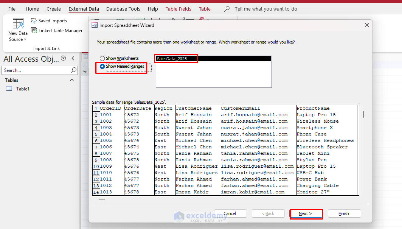402x229 pixels.
Task: Click 'Smartphone X' product cell
Action: tap(327, 128)
